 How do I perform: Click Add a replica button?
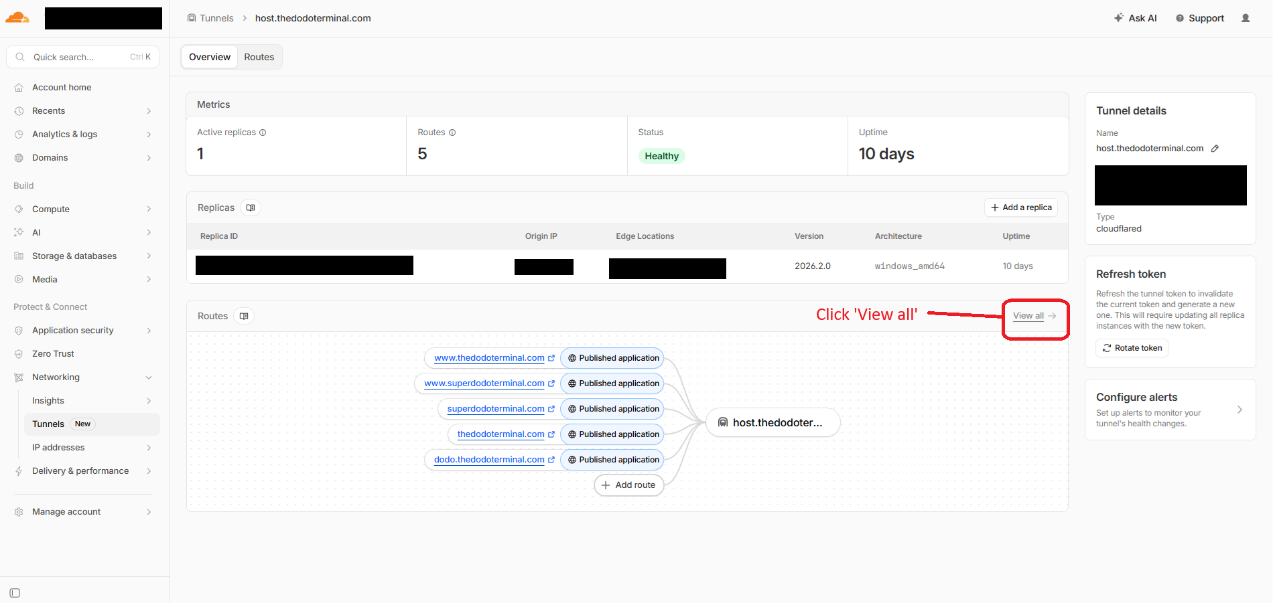[1021, 207]
